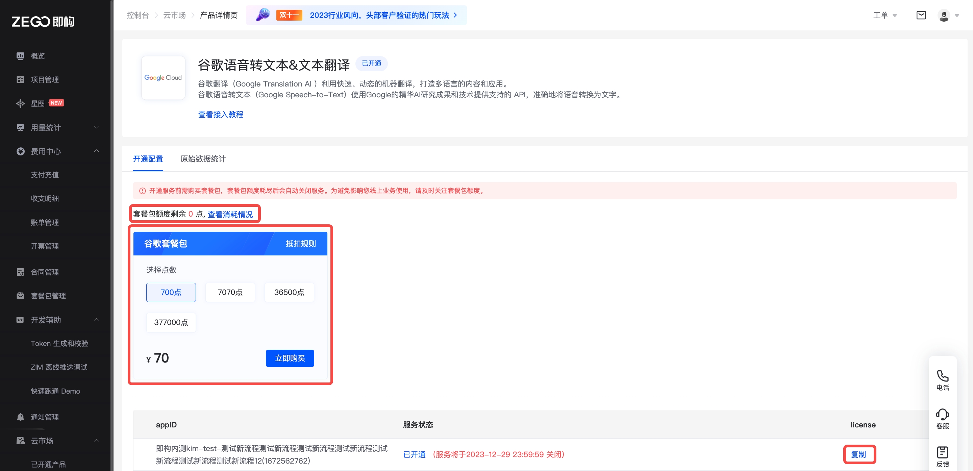This screenshot has width=973, height=471.
Task: Click the 星图 sidebar icon
Action: click(x=20, y=103)
